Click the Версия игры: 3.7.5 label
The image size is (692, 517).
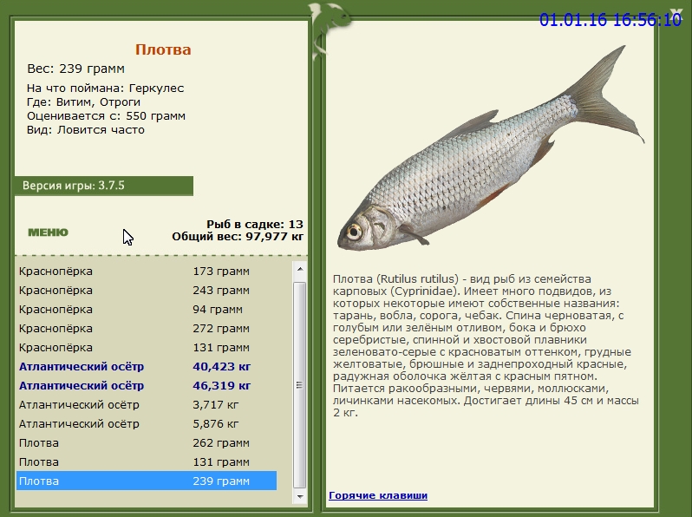(x=74, y=186)
